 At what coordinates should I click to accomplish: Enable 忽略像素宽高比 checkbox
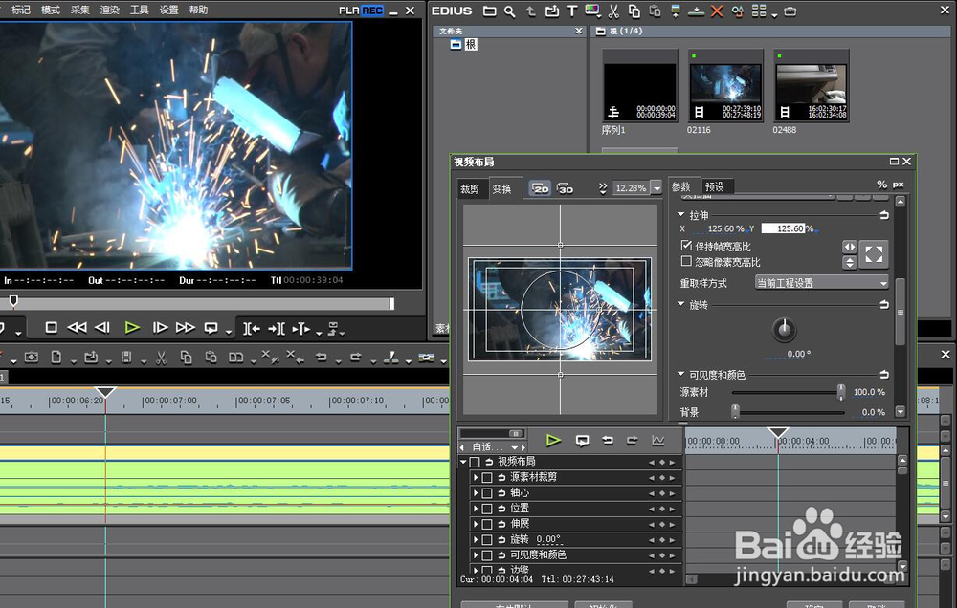(x=686, y=261)
